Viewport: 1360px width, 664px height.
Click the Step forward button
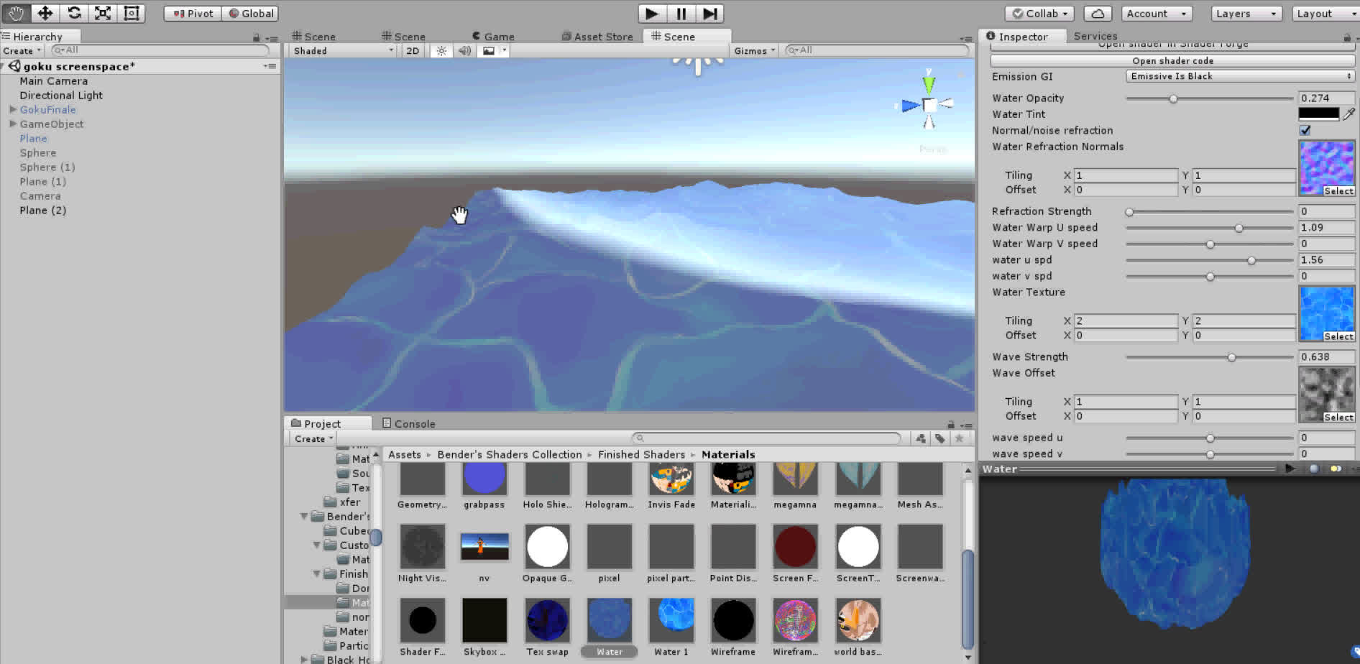pyautogui.click(x=709, y=14)
